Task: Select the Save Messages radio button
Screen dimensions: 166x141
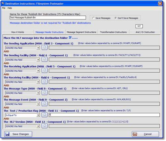Action: [x=94, y=18]
